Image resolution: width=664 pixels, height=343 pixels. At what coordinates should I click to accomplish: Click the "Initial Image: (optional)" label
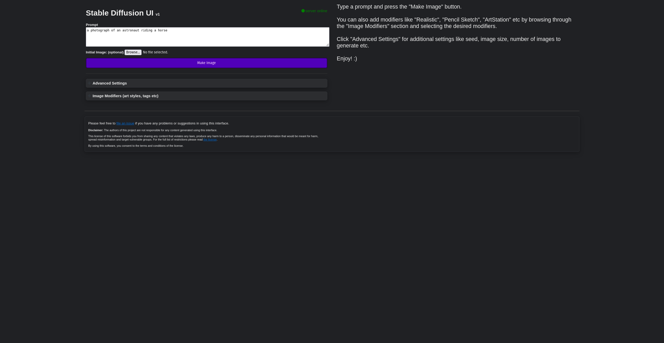point(105,52)
